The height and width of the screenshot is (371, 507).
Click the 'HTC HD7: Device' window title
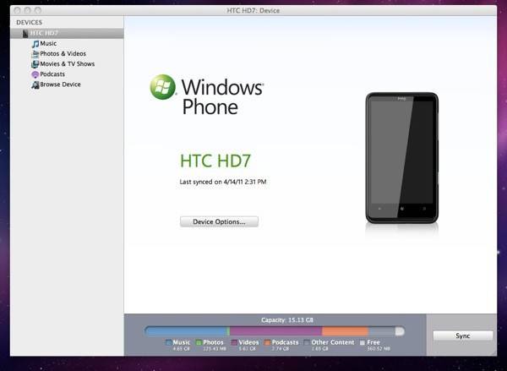tap(253, 11)
